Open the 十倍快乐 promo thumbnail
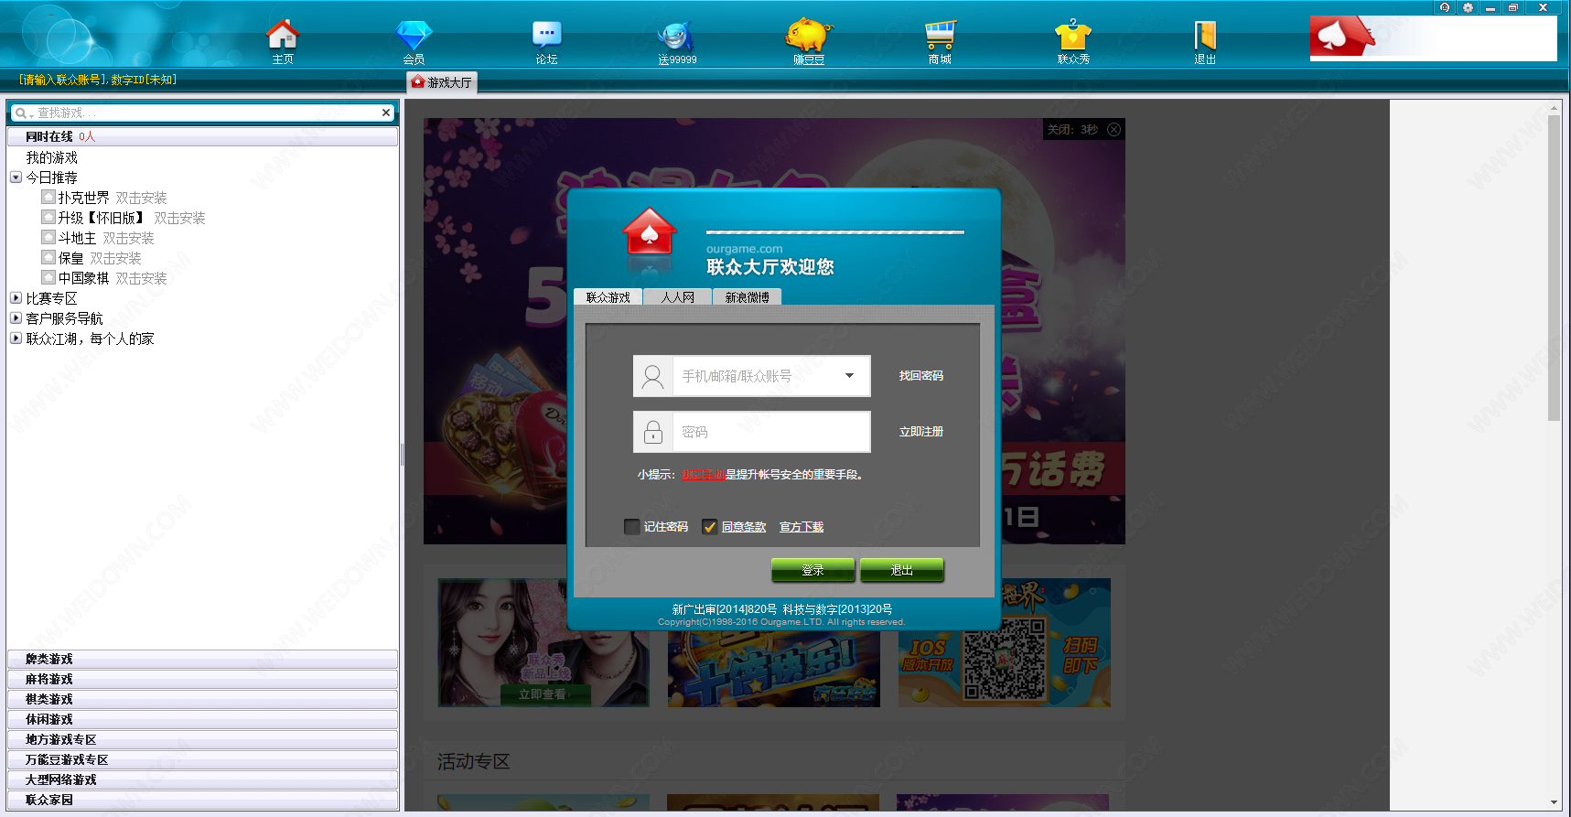This screenshot has height=817, width=1571. [x=774, y=642]
